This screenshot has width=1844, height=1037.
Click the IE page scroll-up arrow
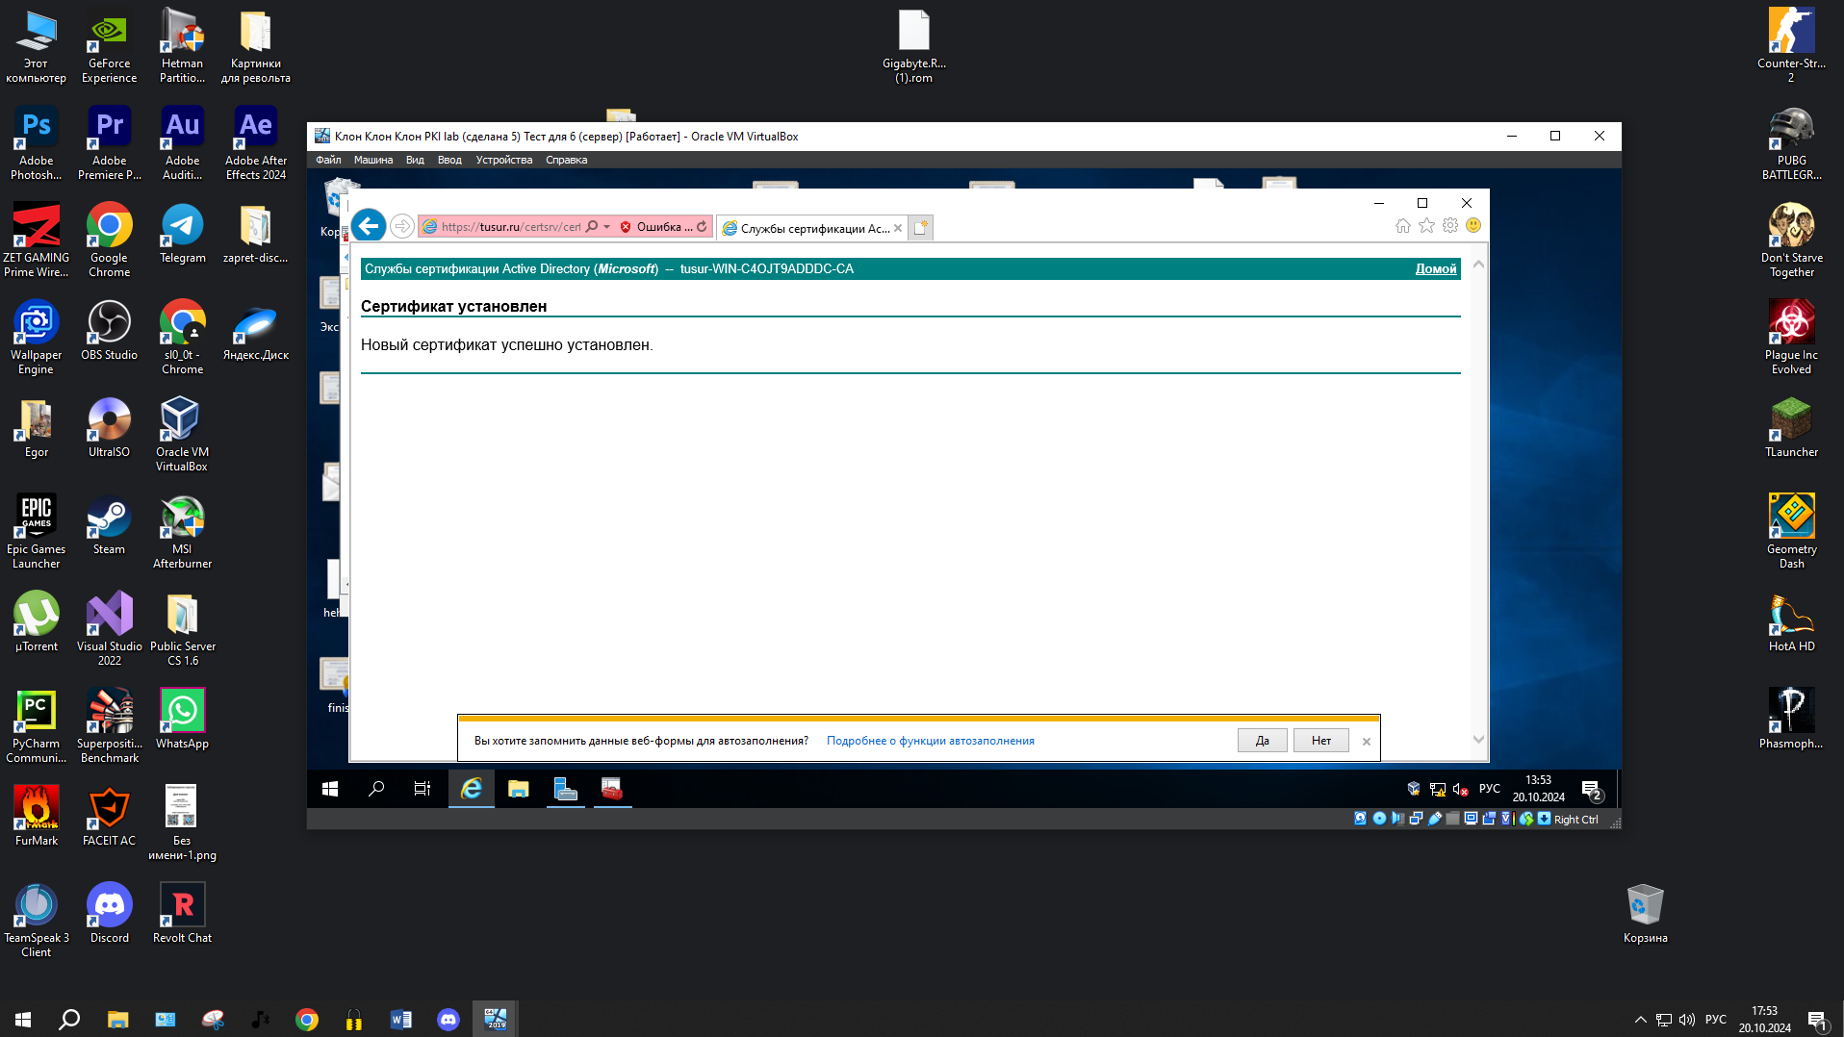point(1478,265)
